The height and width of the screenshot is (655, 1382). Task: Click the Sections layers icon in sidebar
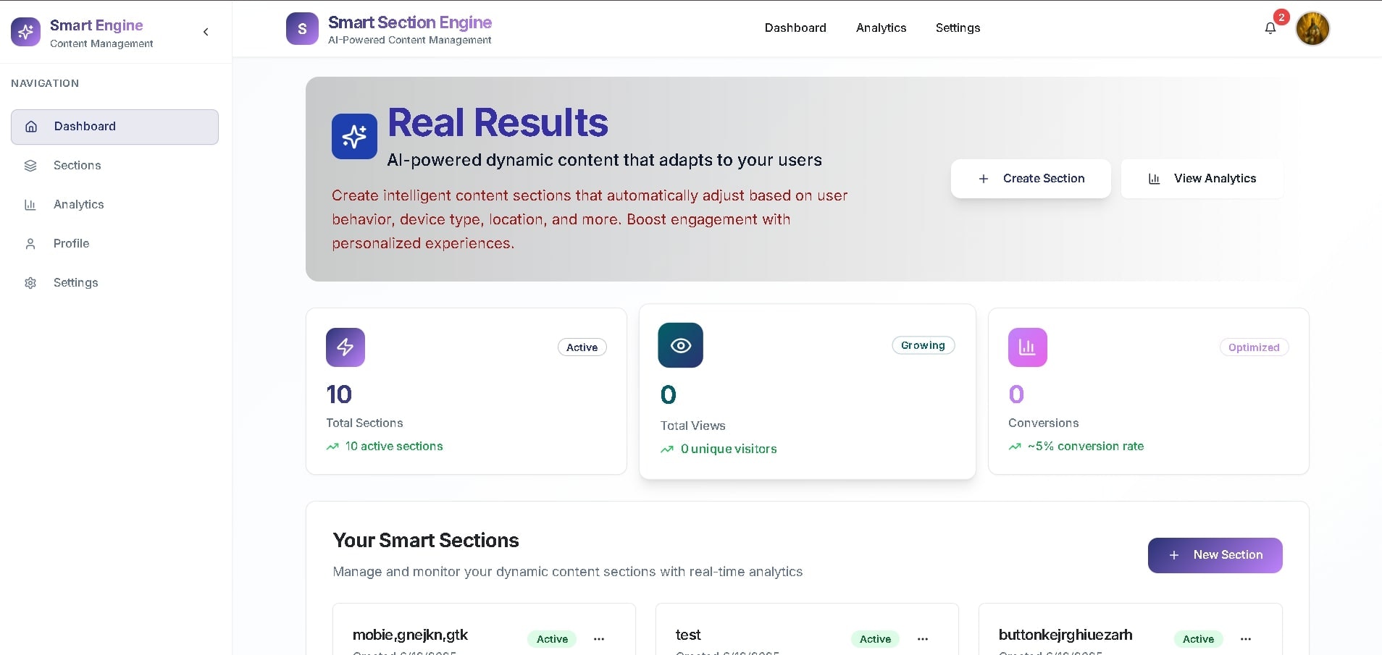pyautogui.click(x=30, y=166)
